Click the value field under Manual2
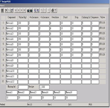110x108 pixels. 23,98
